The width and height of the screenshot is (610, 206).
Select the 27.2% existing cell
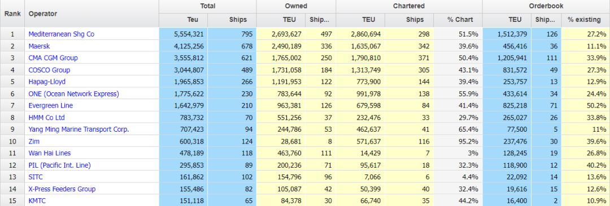click(586, 34)
